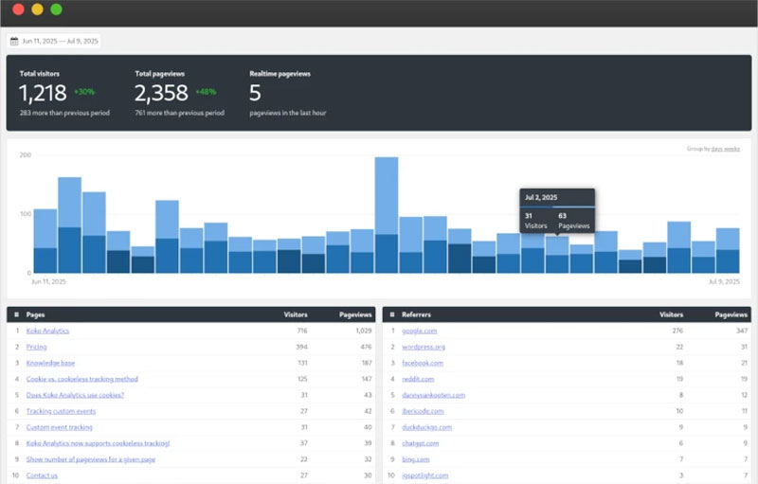Group the chart by weeks

click(x=731, y=149)
